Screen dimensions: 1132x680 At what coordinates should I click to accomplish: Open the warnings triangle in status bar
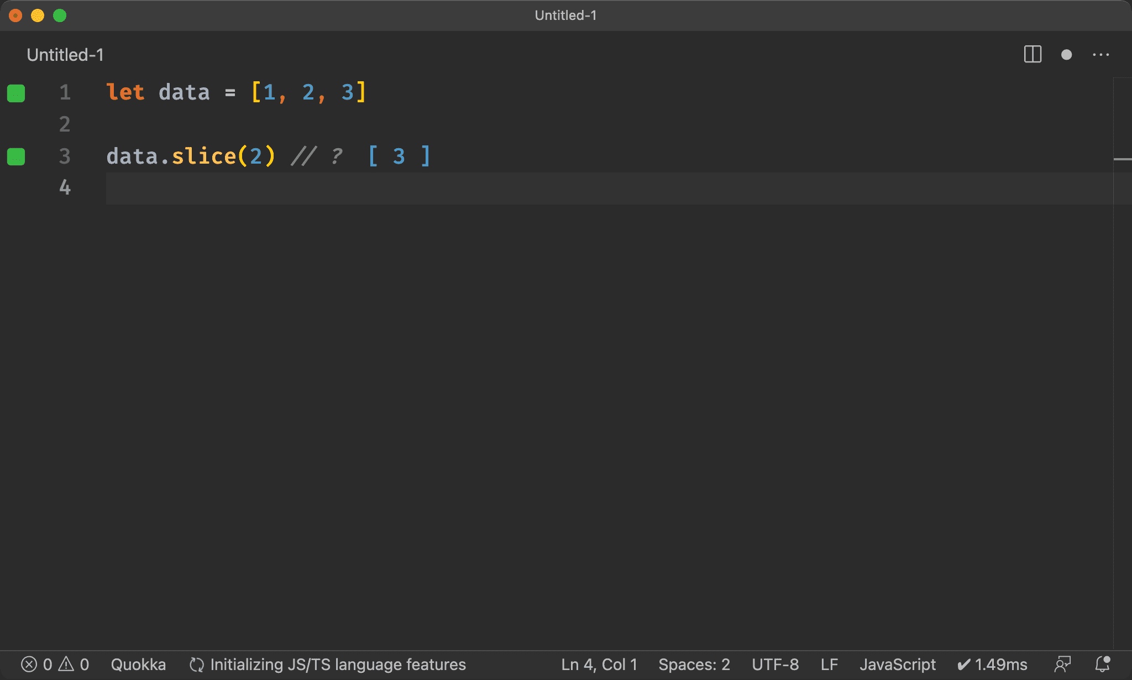(66, 664)
